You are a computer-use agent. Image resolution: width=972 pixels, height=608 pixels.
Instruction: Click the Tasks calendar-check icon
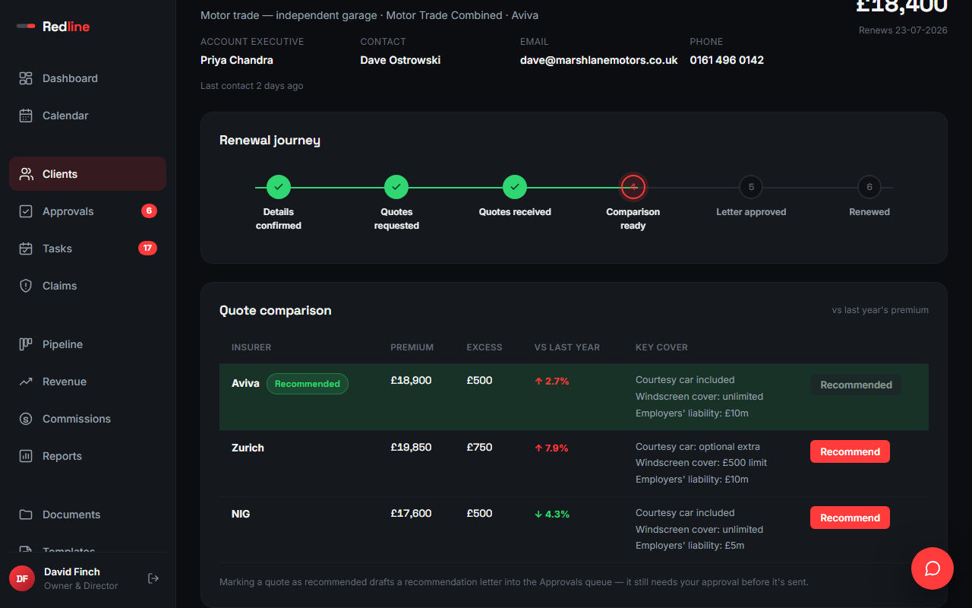pos(26,249)
